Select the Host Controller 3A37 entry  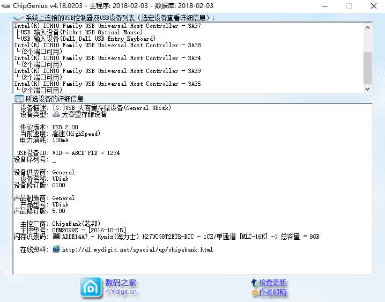[x=107, y=26]
